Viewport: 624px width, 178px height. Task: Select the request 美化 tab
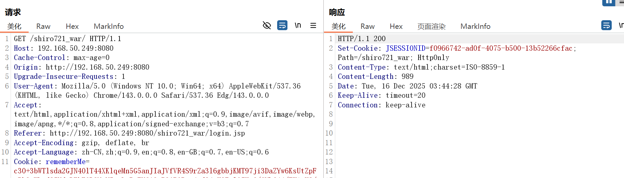[x=14, y=26]
